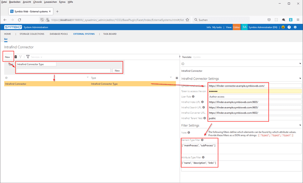Click the Intrafind Converter URL field

pos(255,113)
